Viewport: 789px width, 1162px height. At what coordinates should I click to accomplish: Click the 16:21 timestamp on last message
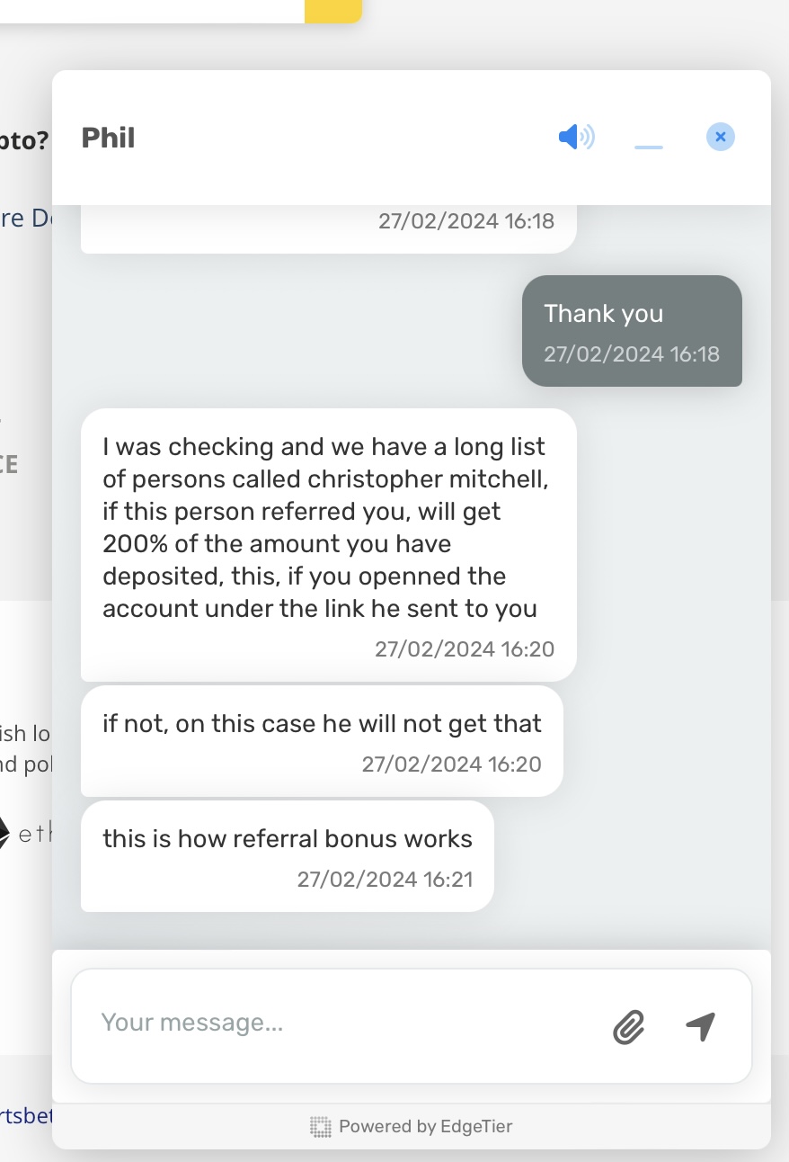tap(385, 879)
